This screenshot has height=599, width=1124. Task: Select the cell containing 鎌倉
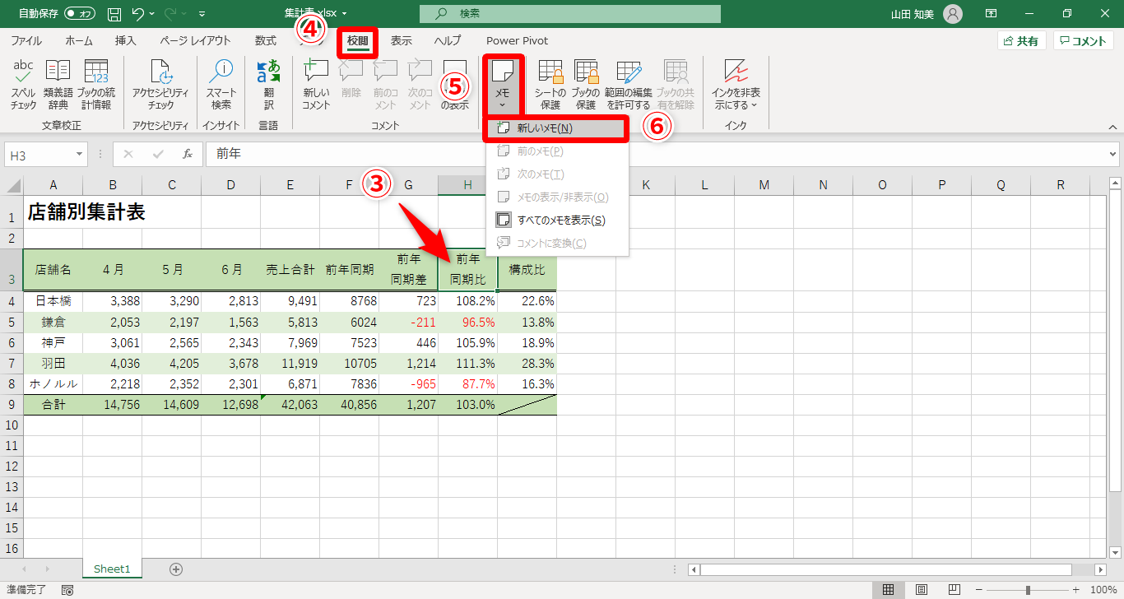(x=53, y=322)
